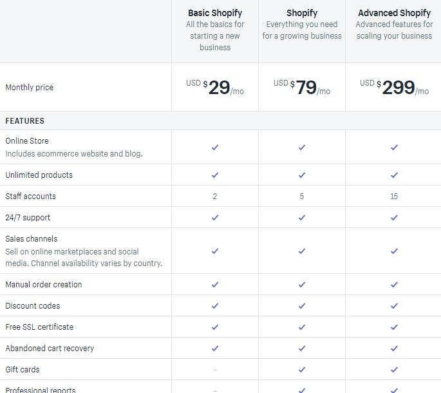Click the Professional reports row label
The image size is (441, 393).
[40, 390]
